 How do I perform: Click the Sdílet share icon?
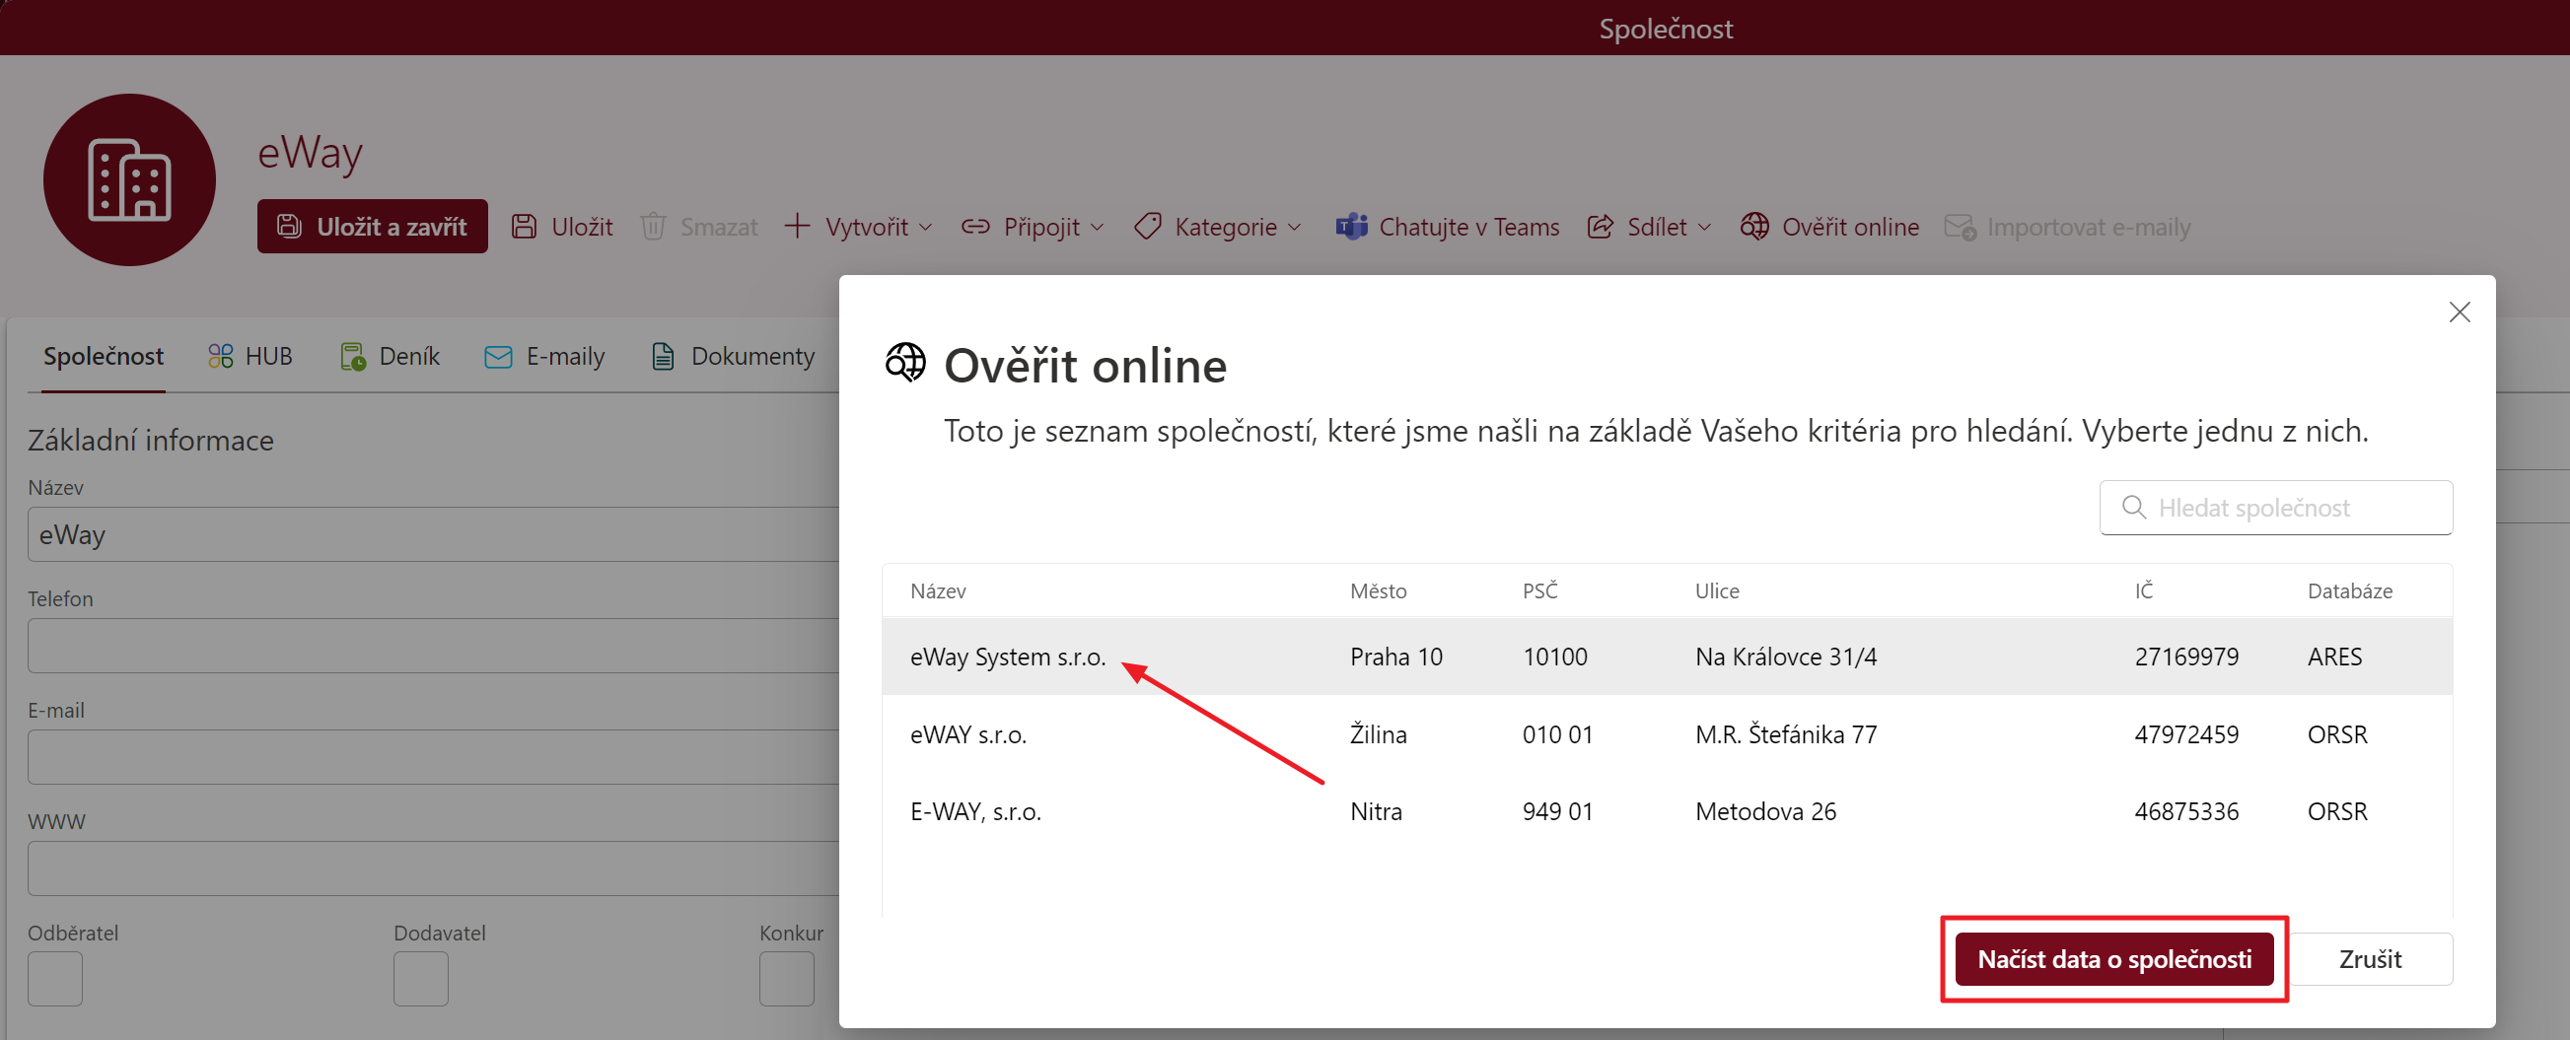1601,227
